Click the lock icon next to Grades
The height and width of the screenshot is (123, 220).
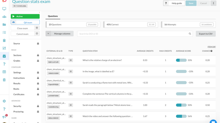click(x=38, y=61)
